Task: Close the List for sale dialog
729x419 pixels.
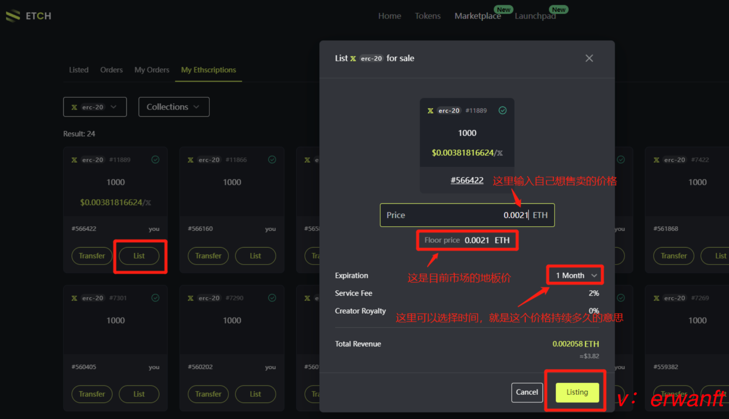Action: click(x=589, y=58)
